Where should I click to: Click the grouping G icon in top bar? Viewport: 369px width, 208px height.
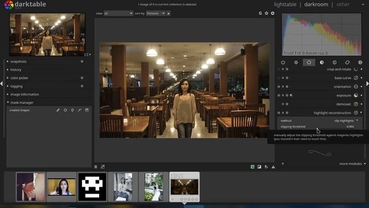coord(260,13)
